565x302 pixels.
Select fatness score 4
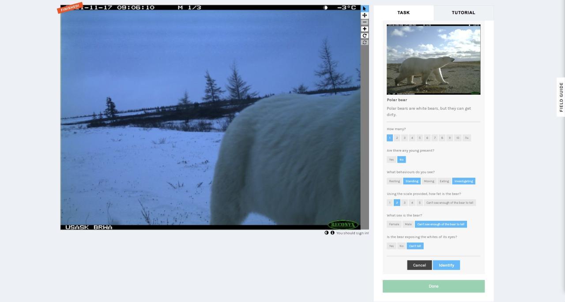pyautogui.click(x=412, y=203)
